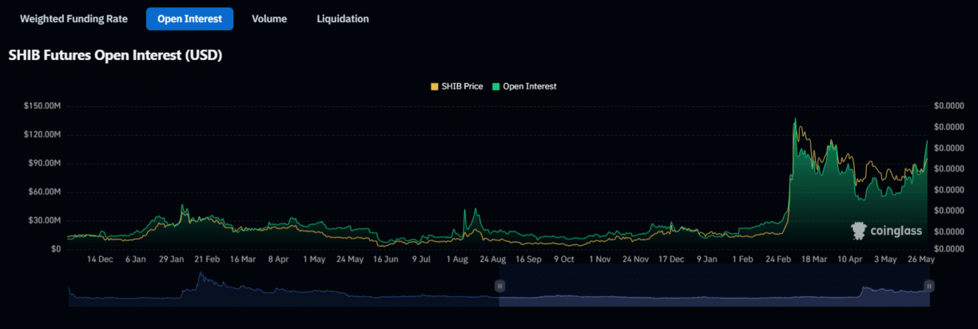The image size is (978, 329).
Task: Click the SHIB Futures Open Interest title
Action: click(x=115, y=56)
